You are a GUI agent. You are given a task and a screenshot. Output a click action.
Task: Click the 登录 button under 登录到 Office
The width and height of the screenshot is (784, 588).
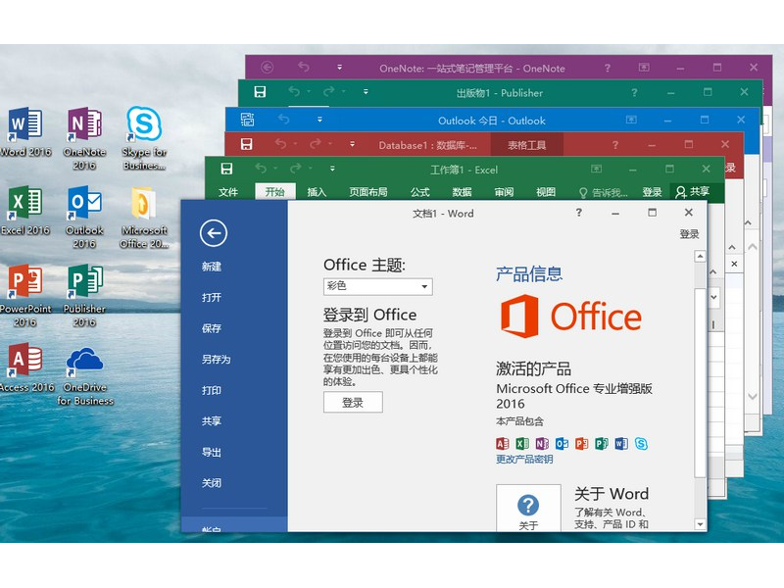click(x=353, y=403)
